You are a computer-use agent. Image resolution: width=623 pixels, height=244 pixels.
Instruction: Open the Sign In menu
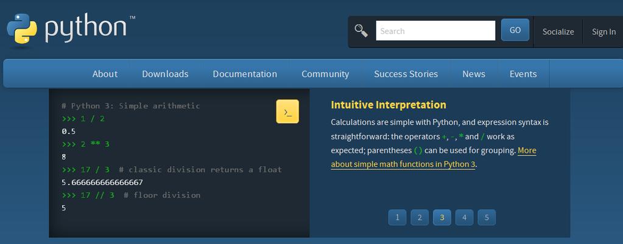(604, 32)
